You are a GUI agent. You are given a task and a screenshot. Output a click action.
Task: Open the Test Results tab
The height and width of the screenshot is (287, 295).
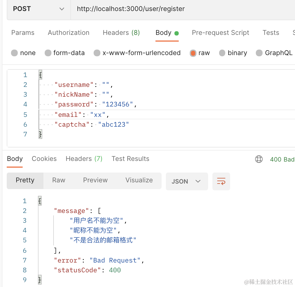(x=130, y=159)
